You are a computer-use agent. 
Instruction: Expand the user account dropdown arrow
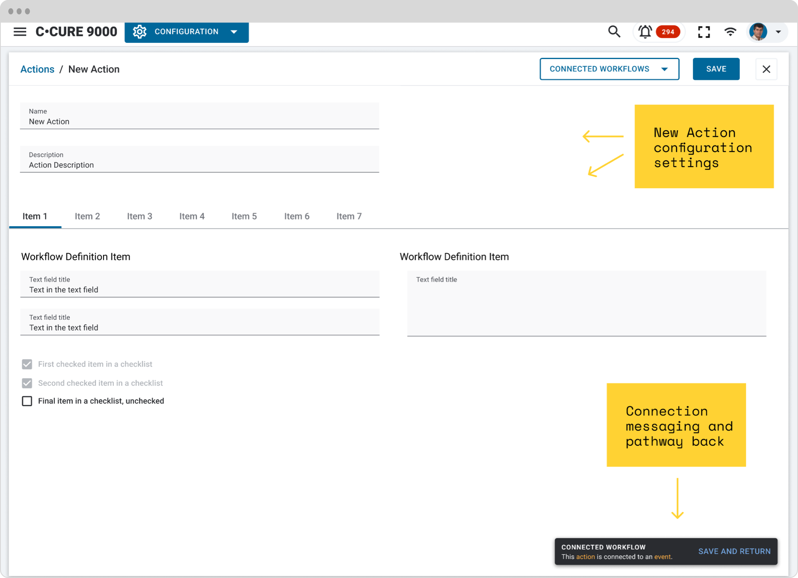778,32
